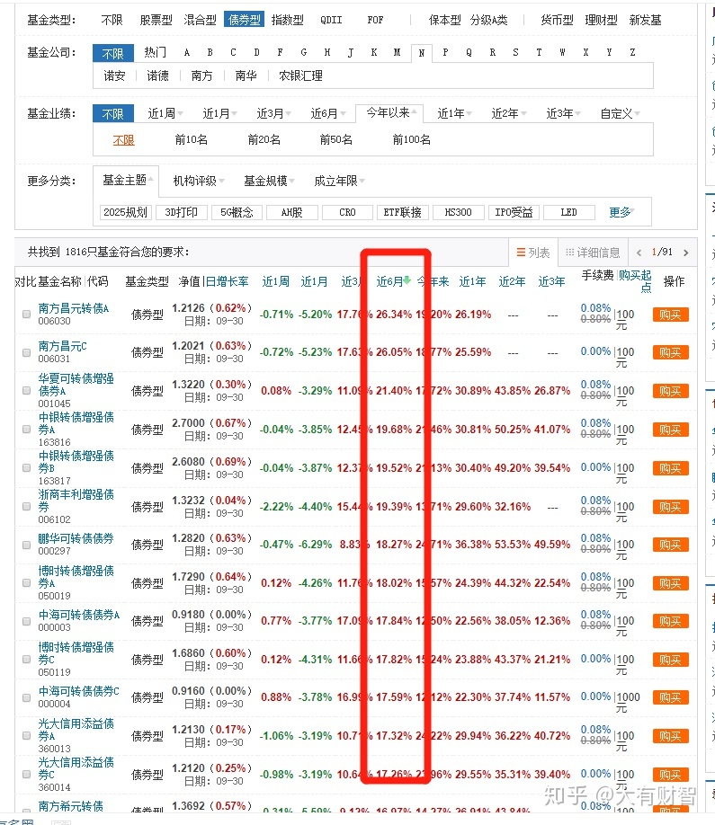The image size is (715, 825).
Task: Tick the checkbox for 南方昌元转债A
Action: tap(26, 315)
